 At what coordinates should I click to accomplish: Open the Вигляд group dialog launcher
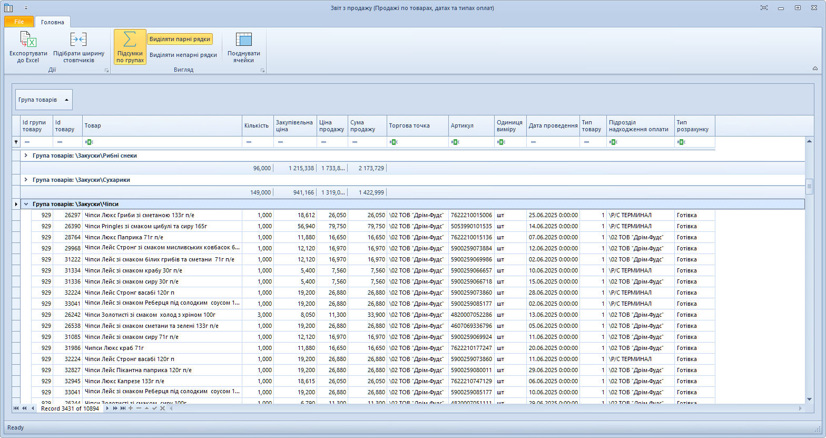(262, 70)
